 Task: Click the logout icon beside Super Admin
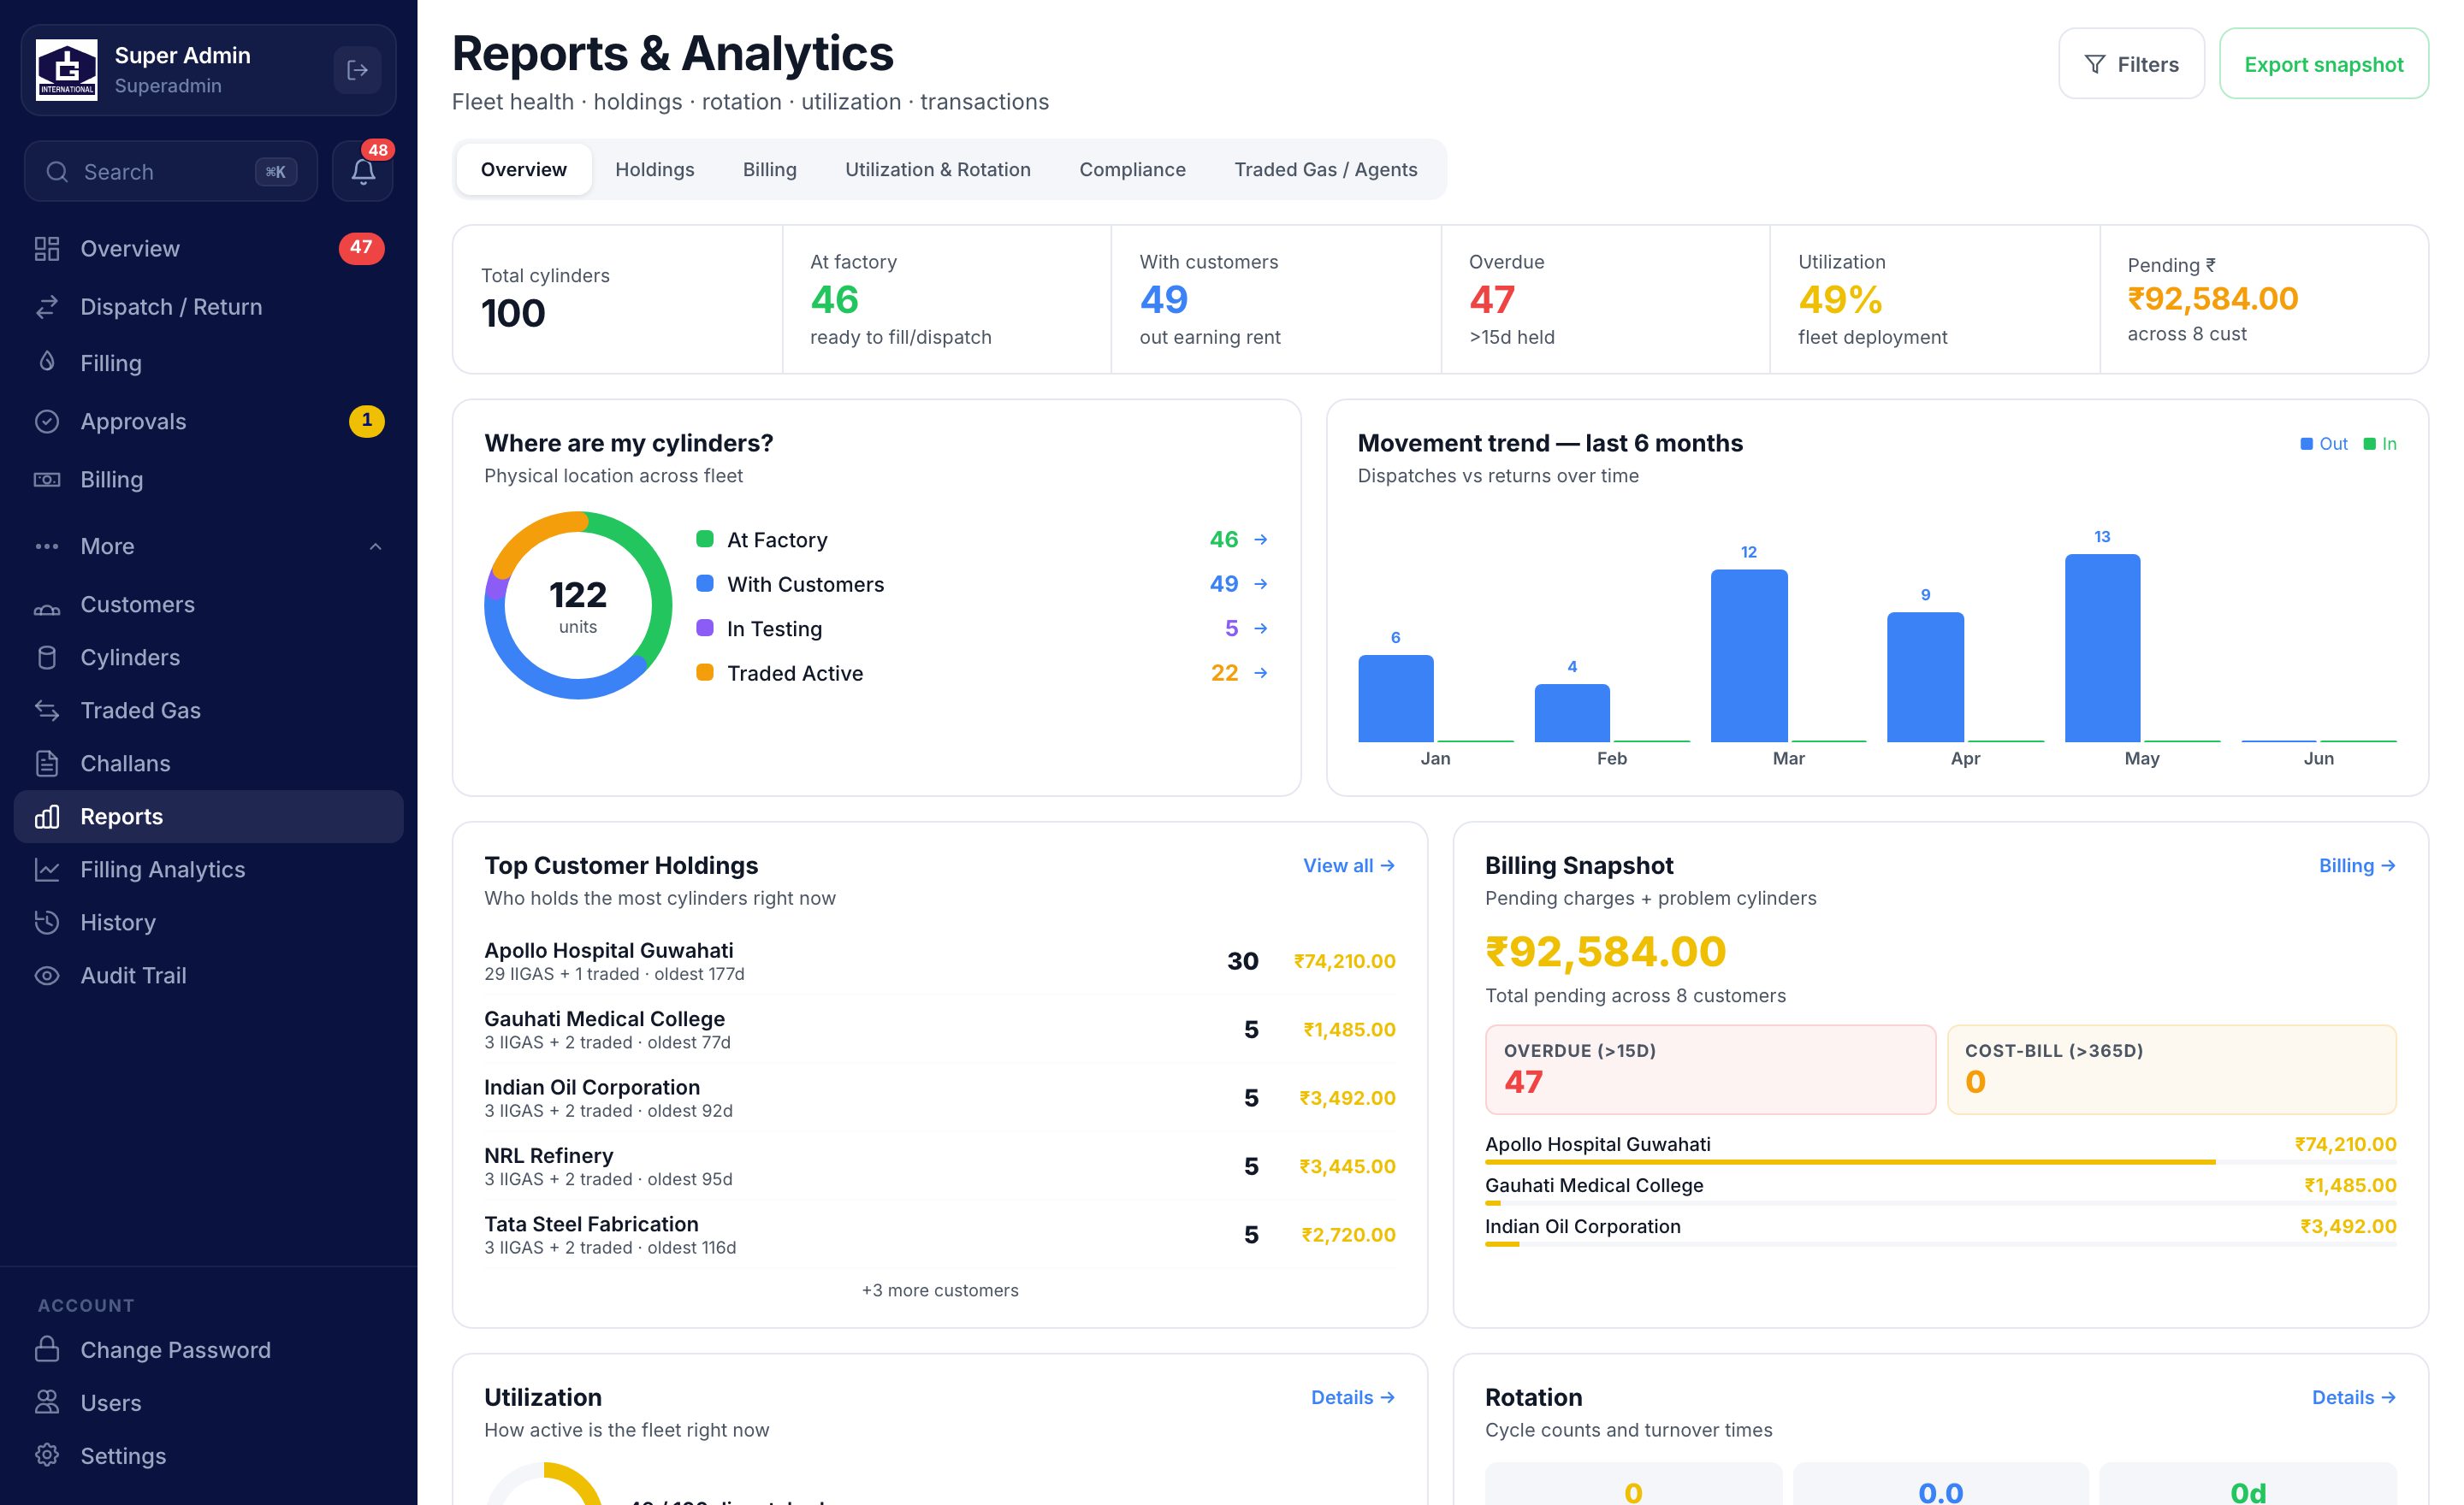point(357,70)
